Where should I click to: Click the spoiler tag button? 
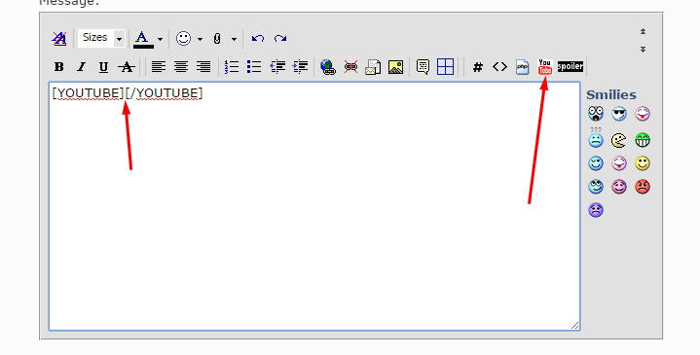(571, 66)
